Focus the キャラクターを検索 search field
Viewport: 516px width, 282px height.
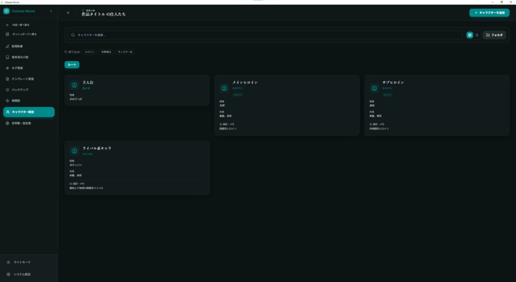coord(265,35)
